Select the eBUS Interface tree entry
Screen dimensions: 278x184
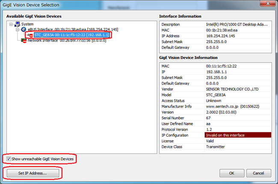click(x=64, y=30)
